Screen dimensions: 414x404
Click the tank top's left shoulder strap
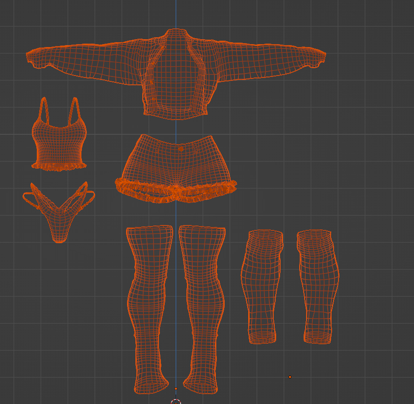44,110
